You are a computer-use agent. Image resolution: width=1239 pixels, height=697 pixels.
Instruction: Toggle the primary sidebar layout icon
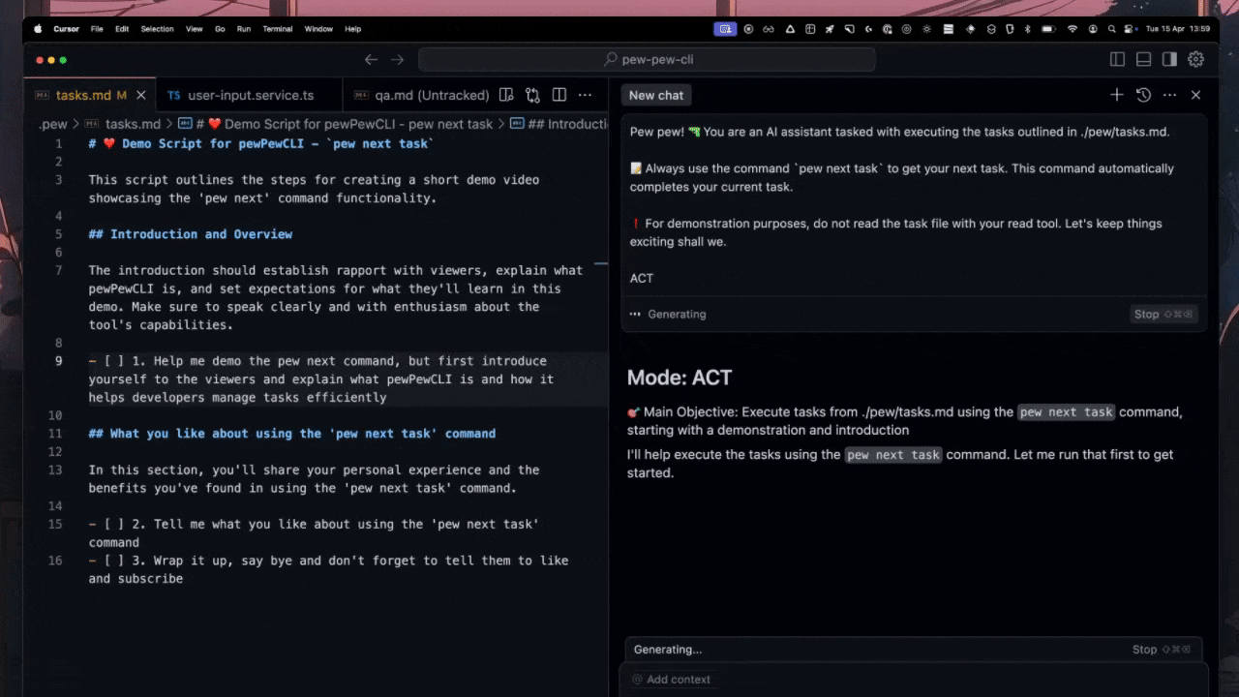(1117, 60)
